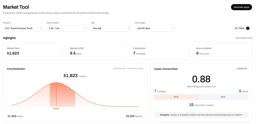258x124 pixels.
Task: Select the Last 60 days date range dropdown
Action: [x=156, y=28]
